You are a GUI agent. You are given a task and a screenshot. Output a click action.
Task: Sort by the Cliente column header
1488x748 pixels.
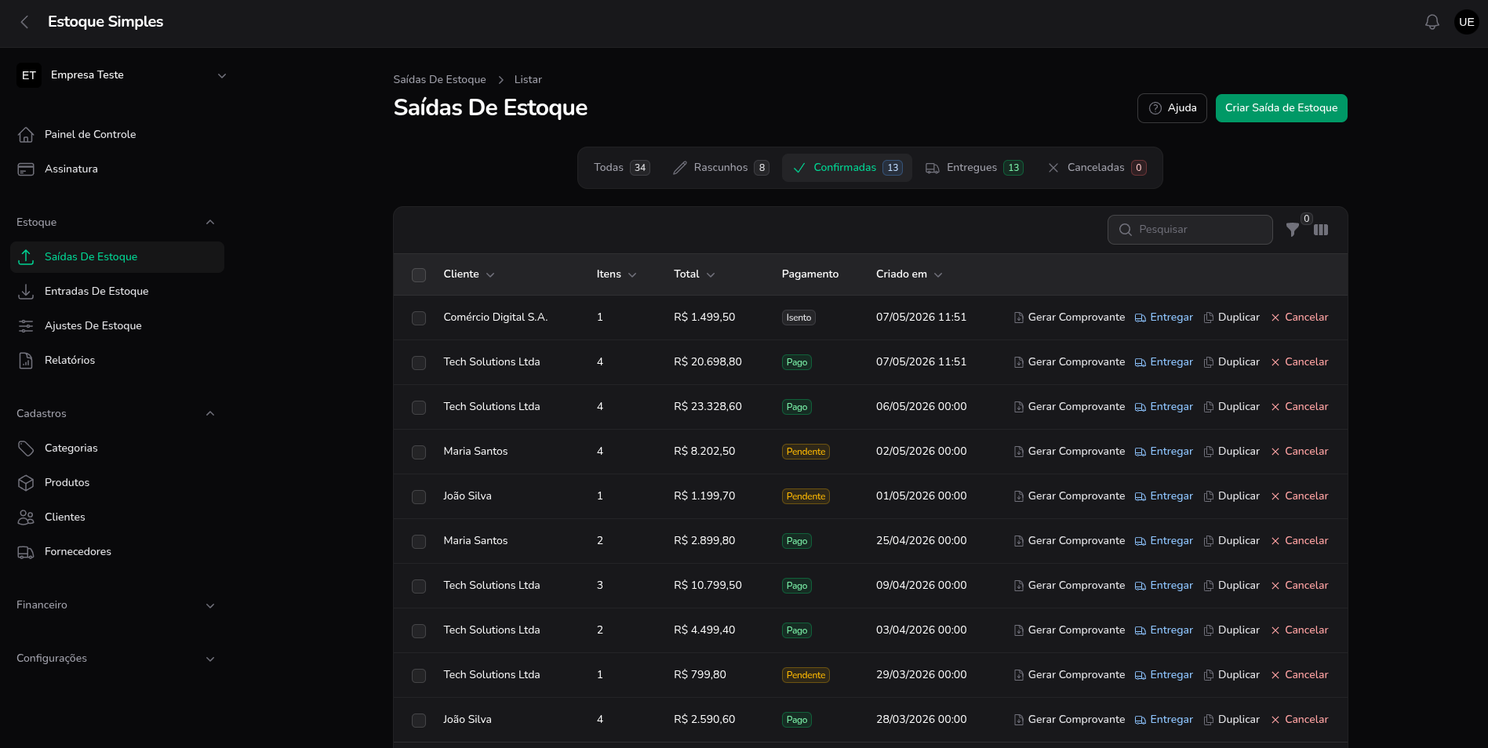[x=469, y=274]
